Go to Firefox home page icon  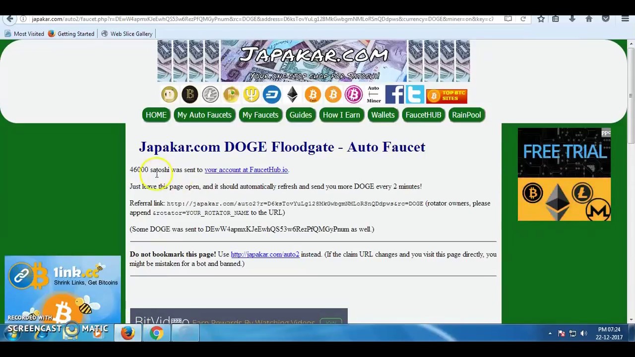tap(589, 19)
